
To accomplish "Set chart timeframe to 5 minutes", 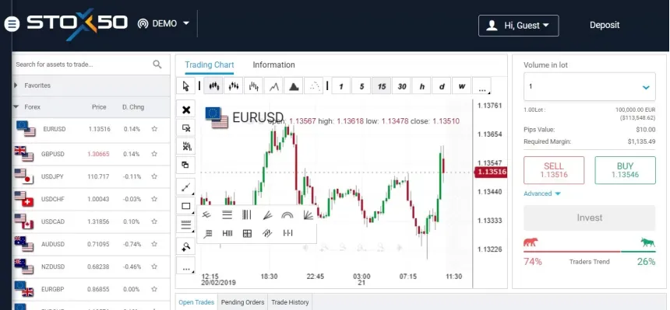I will pos(361,86).
